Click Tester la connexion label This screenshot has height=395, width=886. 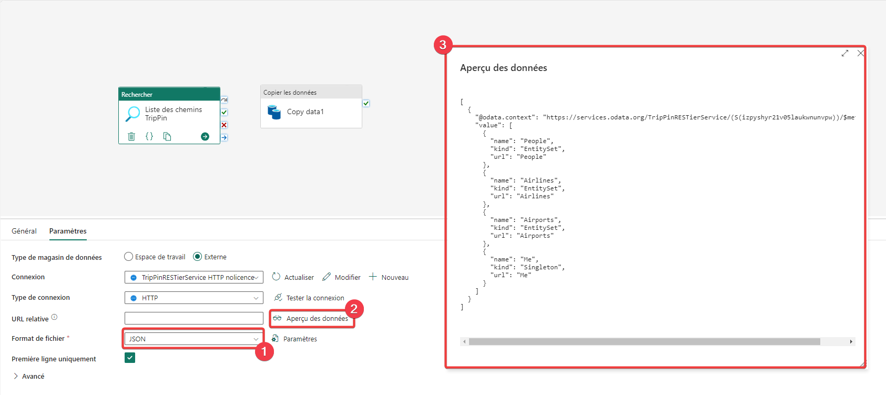(315, 298)
